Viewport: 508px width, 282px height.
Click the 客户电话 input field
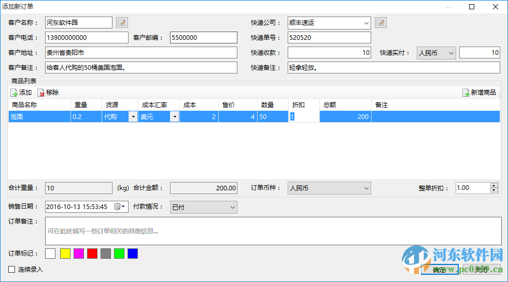tap(87, 37)
